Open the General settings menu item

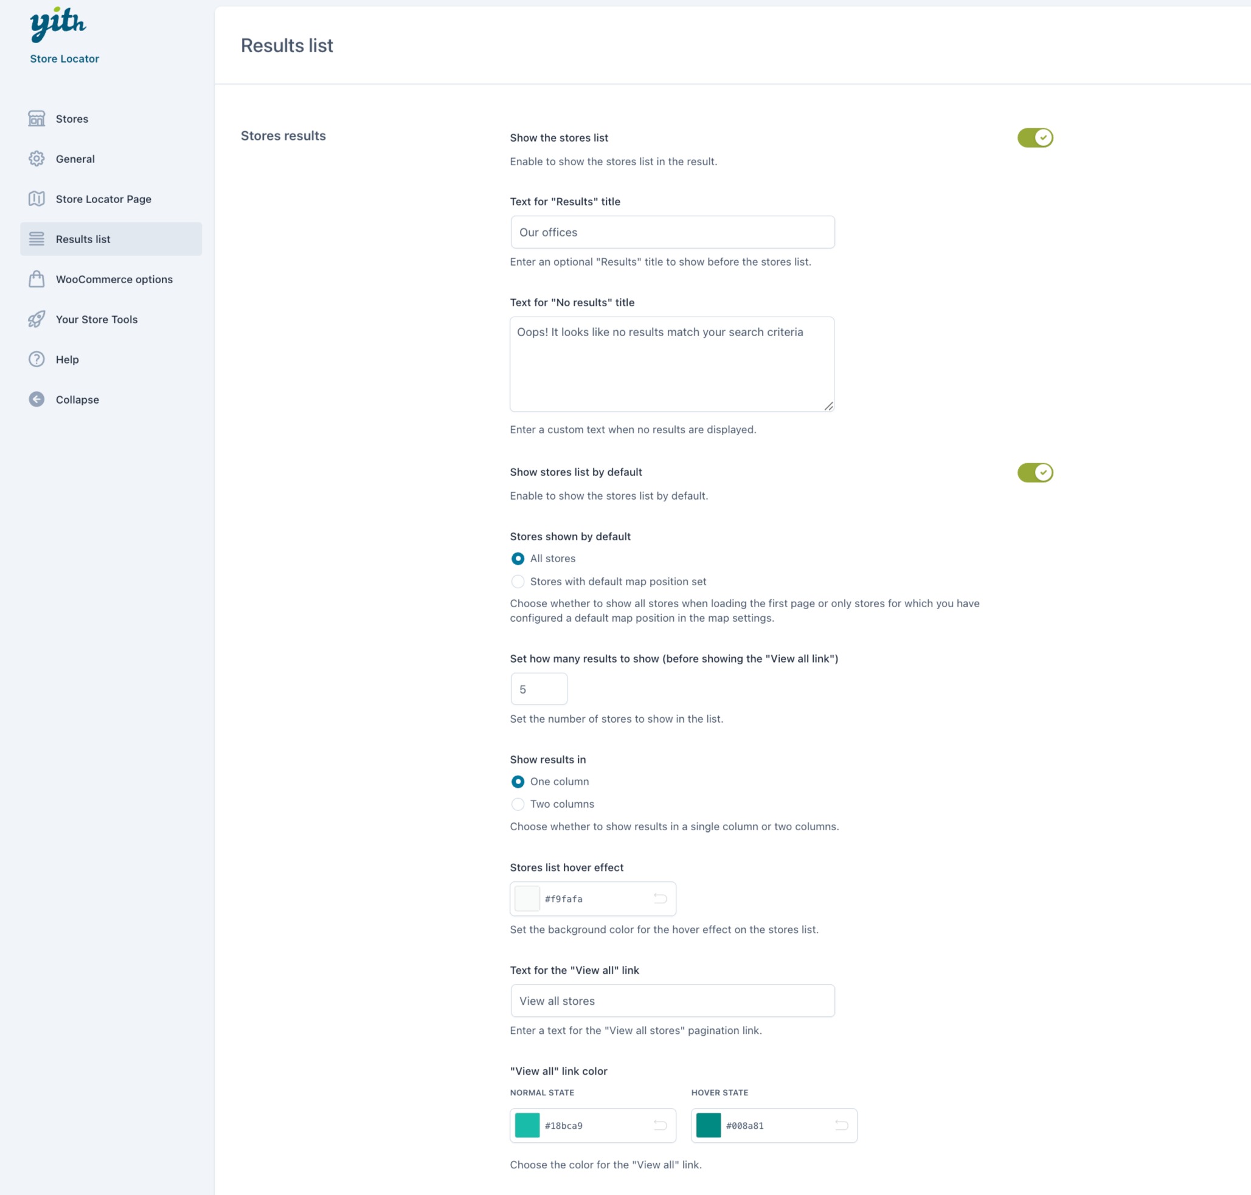111,159
